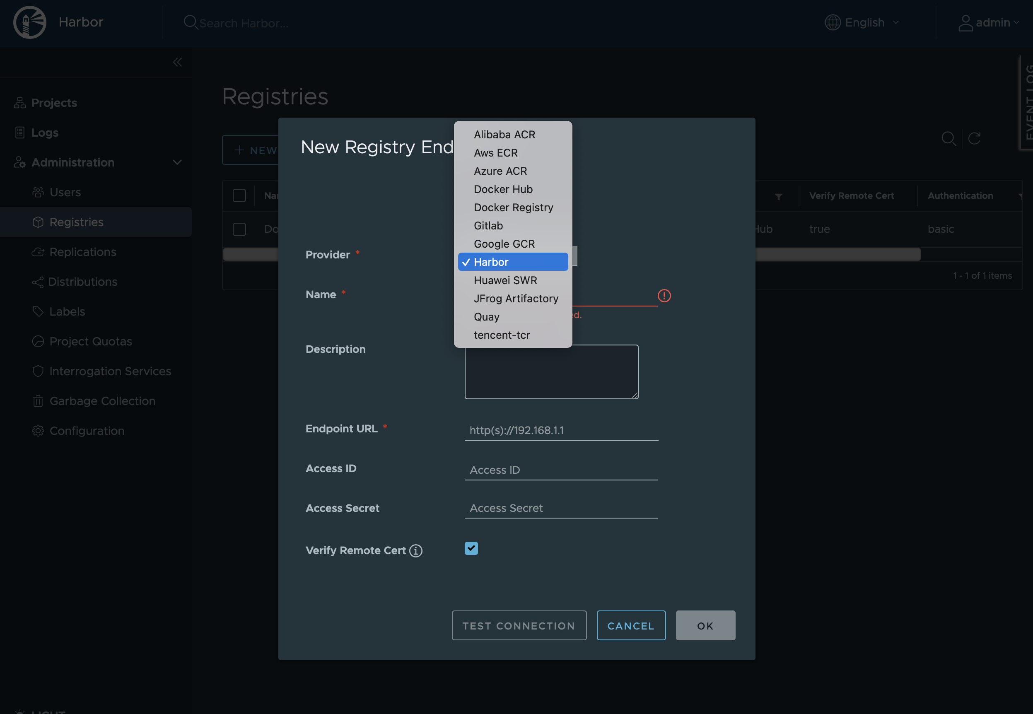Pick Gitlab provider option
This screenshot has width=1033, height=714.
click(513, 226)
